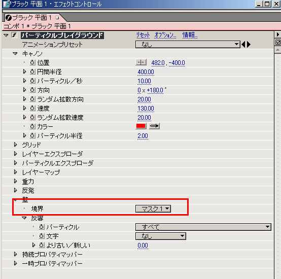This screenshot has height=279, width=281.
Task: Select the next animation preset arrow
Action: pos(249,44)
